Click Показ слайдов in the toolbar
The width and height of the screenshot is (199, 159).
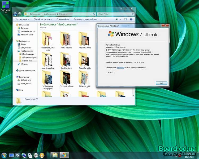(63, 19)
